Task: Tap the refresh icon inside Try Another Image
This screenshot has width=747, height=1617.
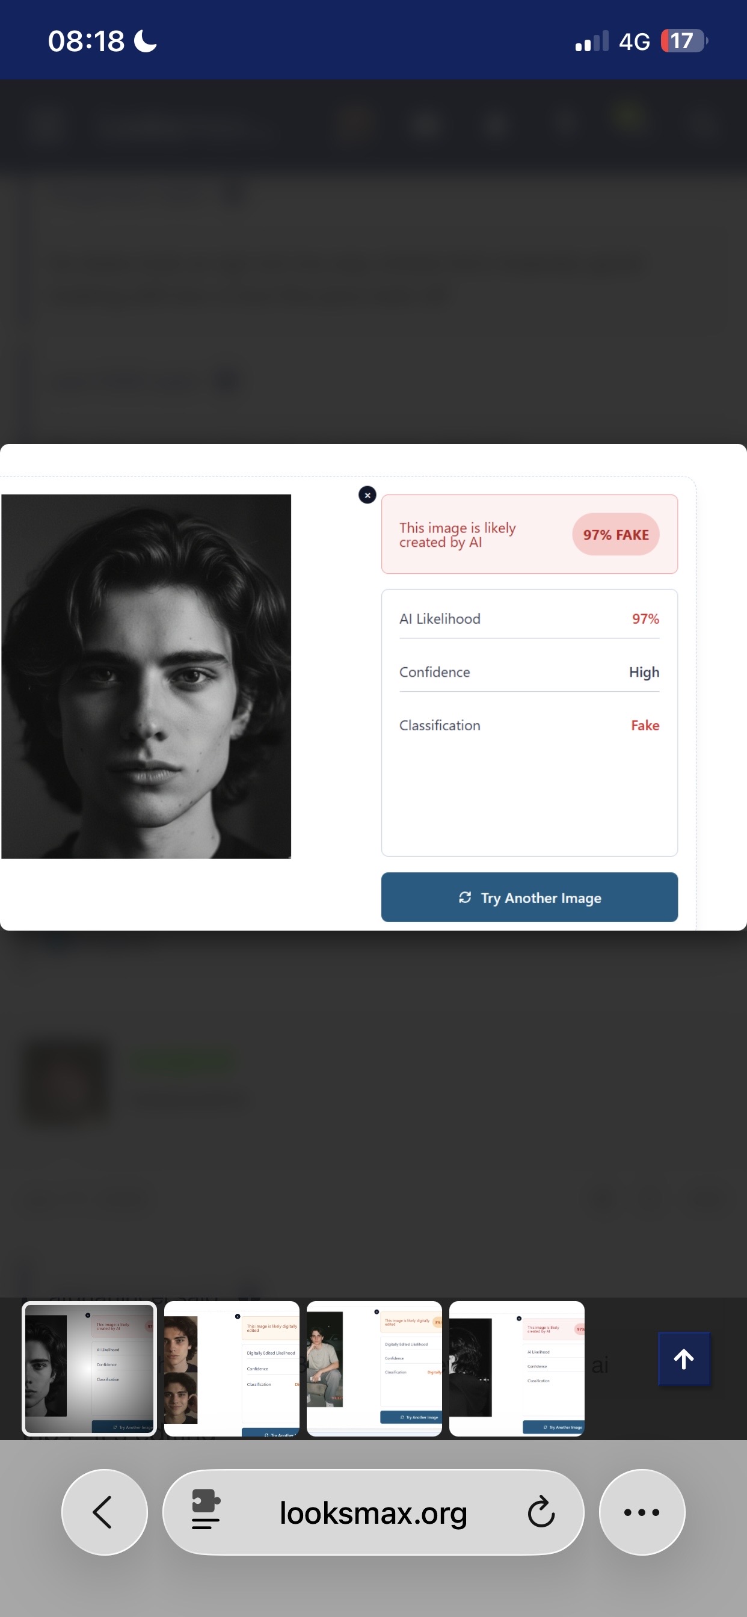Action: click(464, 897)
